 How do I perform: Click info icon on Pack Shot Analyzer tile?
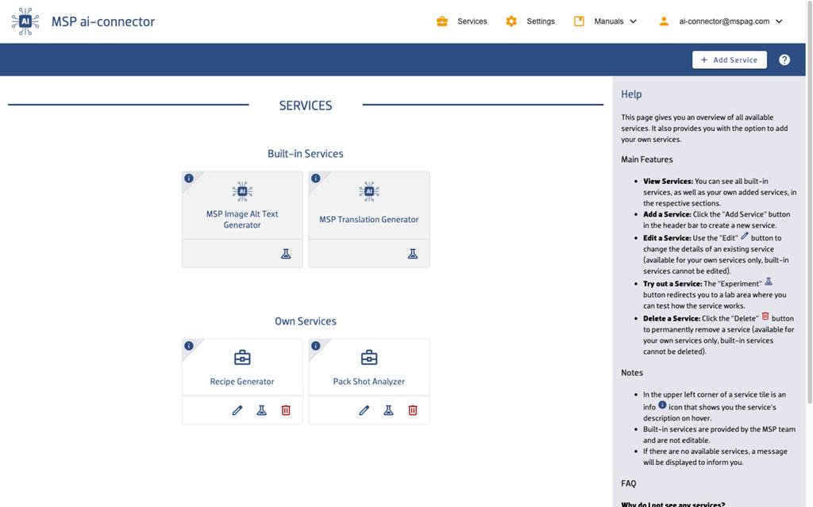coord(315,346)
